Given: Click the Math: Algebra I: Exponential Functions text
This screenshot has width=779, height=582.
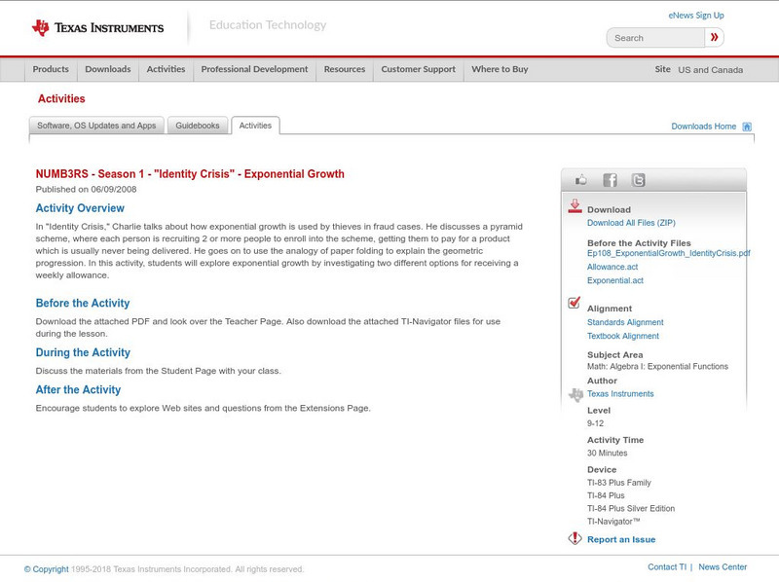Looking at the screenshot, I should (657, 367).
